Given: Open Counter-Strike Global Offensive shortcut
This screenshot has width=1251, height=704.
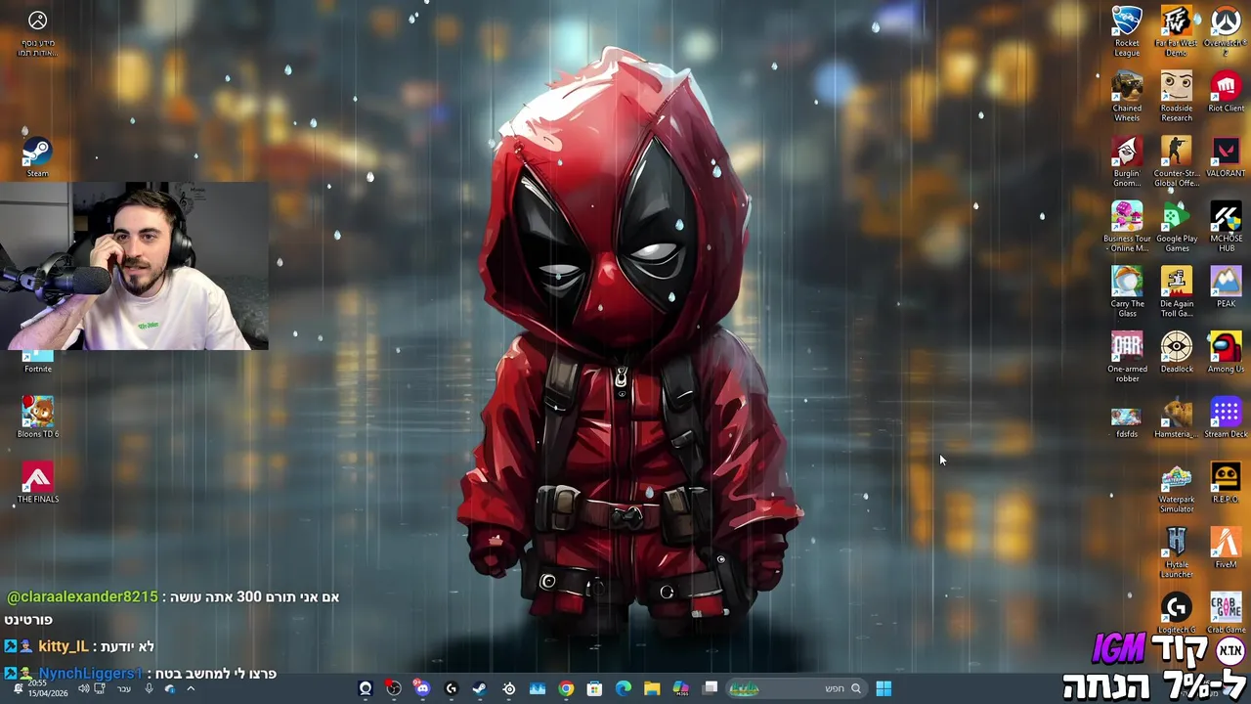Looking at the screenshot, I should [1176, 161].
